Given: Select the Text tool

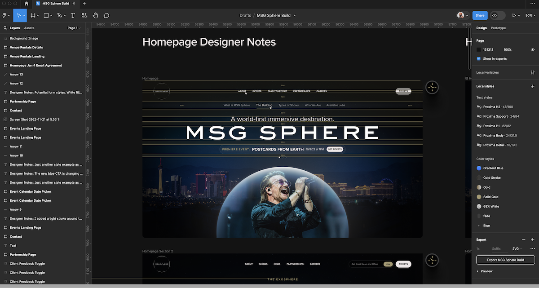Looking at the screenshot, I should (x=73, y=15).
